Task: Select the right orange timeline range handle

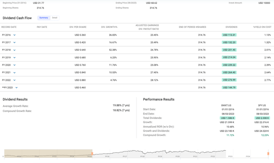Action: 268,154
